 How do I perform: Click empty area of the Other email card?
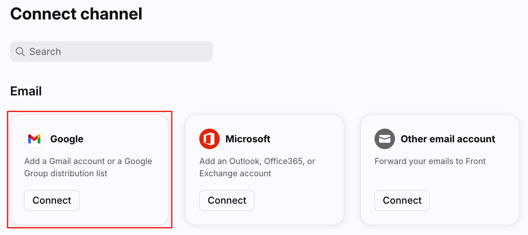click(x=476, y=200)
